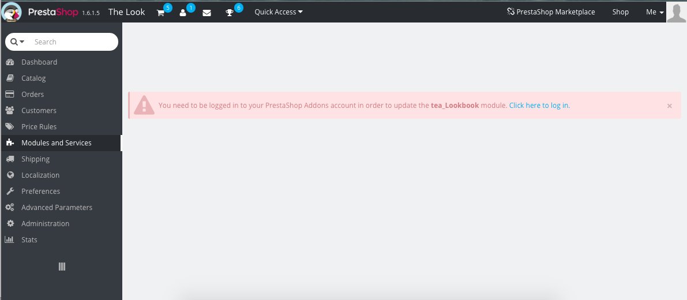
Task: Open Administration menu item
Action: 61,223
